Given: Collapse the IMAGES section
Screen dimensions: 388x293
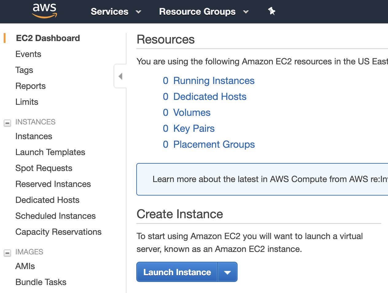Looking at the screenshot, I should tap(7, 253).
